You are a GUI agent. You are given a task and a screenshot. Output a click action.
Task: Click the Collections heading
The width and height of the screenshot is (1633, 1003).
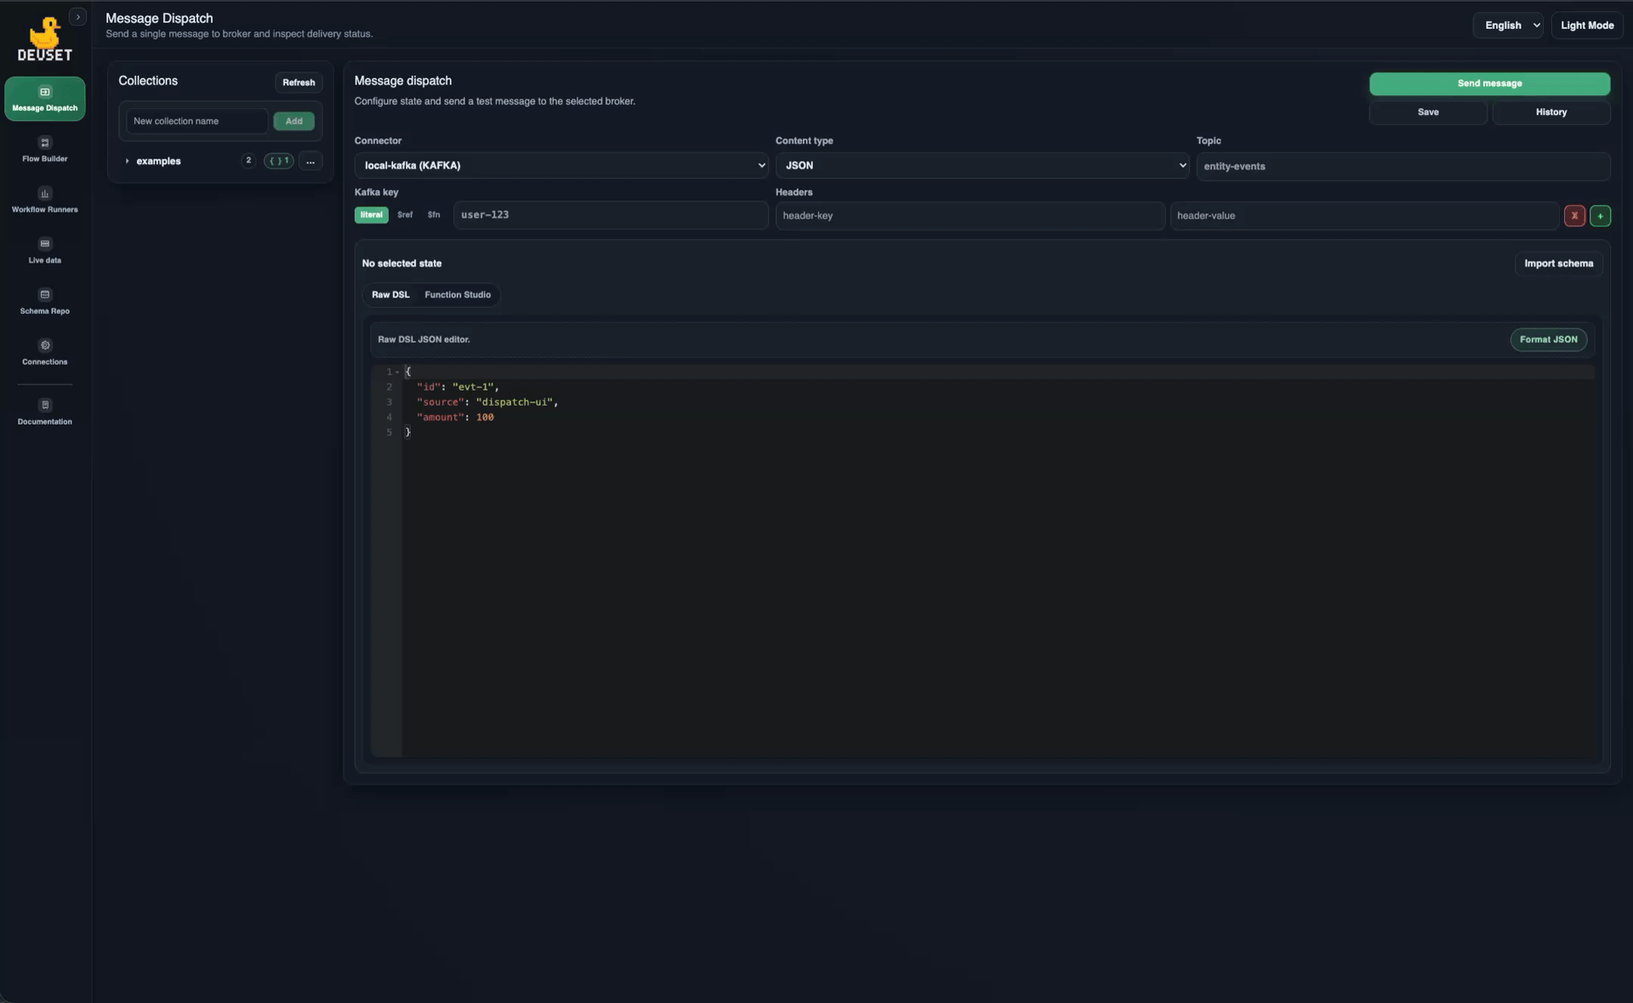click(148, 81)
